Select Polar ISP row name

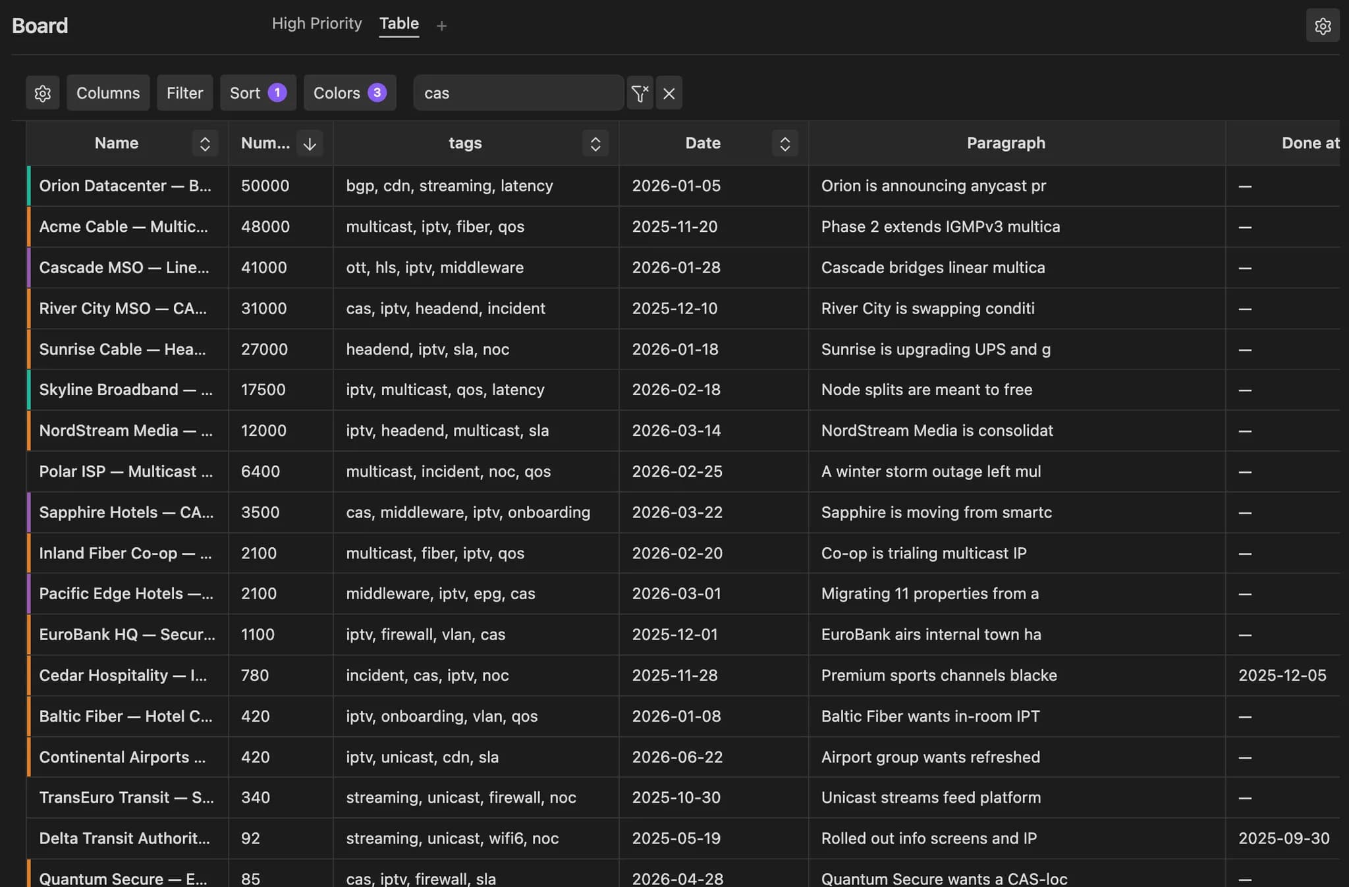pos(126,471)
